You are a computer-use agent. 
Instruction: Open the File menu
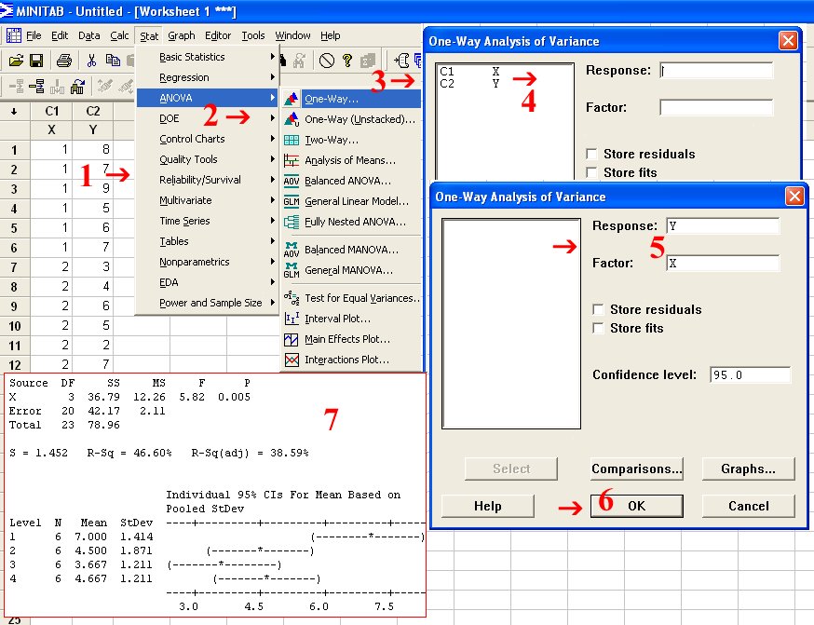click(34, 35)
